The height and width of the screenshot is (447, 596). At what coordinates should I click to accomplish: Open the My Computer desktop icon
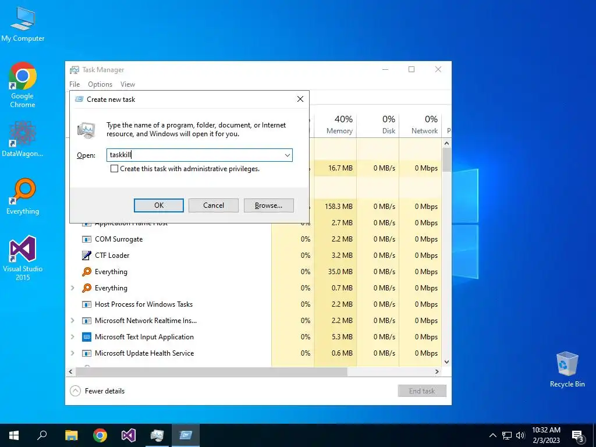tap(23, 24)
